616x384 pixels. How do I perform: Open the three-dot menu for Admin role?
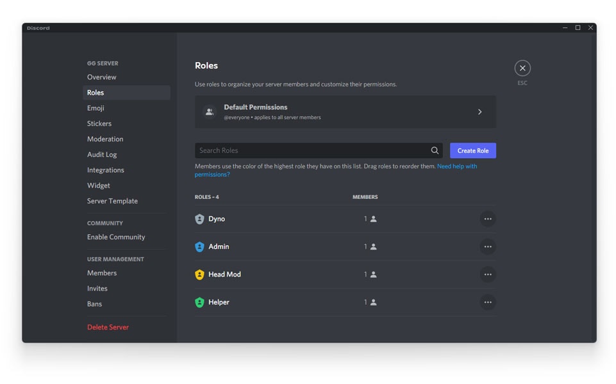click(x=488, y=246)
